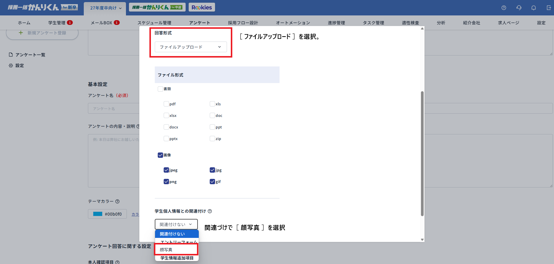554x264 pixels.
Task: Open the 学生管理 menu tab
Action: 57,23
